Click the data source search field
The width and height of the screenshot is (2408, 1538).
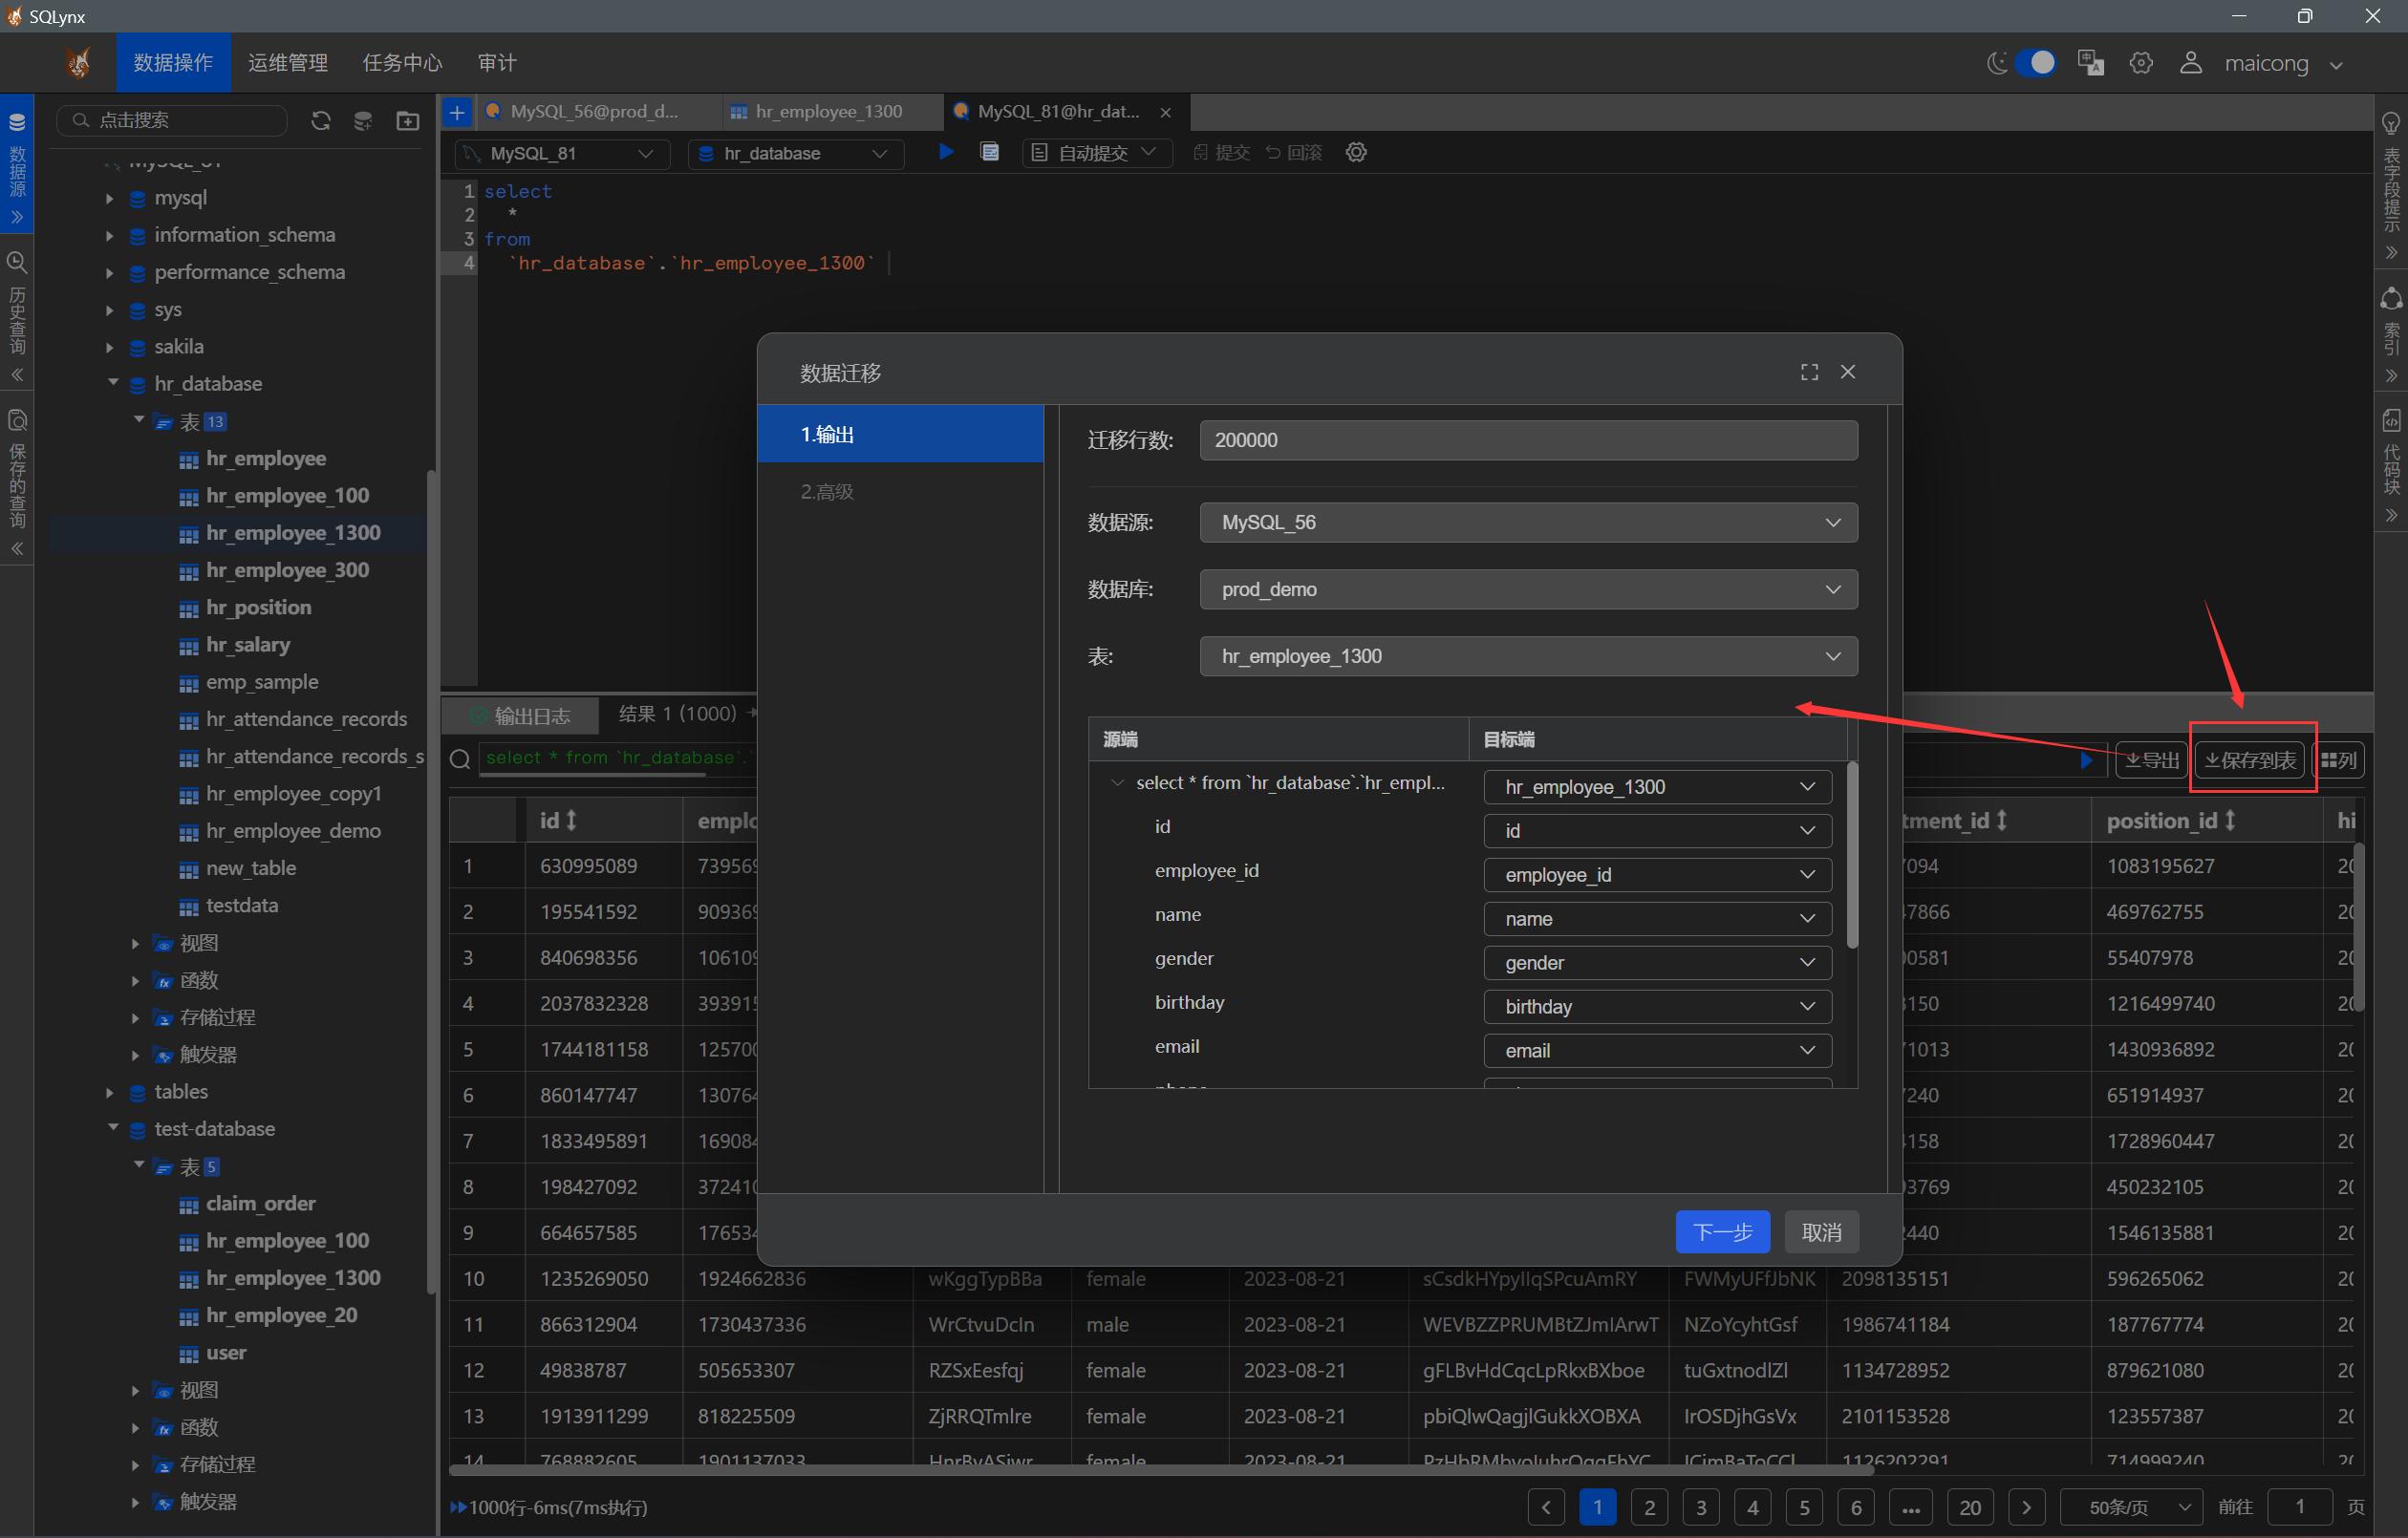pyautogui.click(x=172, y=120)
